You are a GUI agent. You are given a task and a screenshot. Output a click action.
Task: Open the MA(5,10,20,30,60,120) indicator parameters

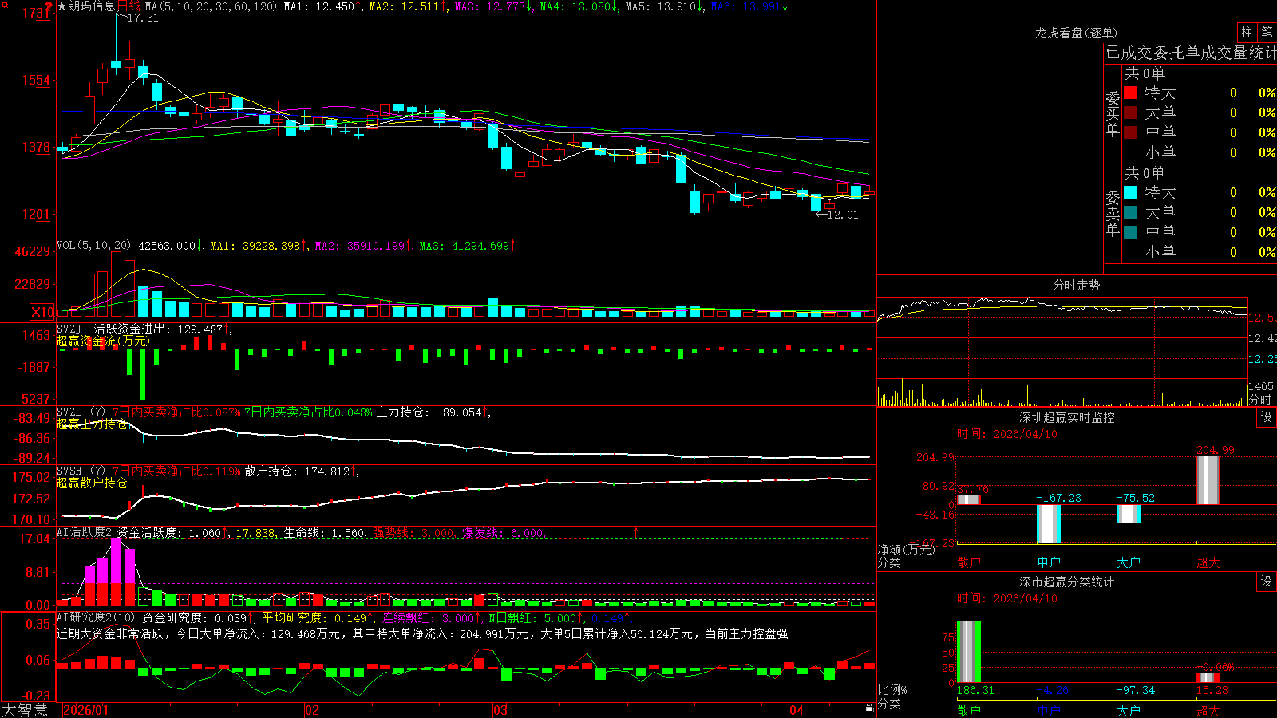point(211,6)
